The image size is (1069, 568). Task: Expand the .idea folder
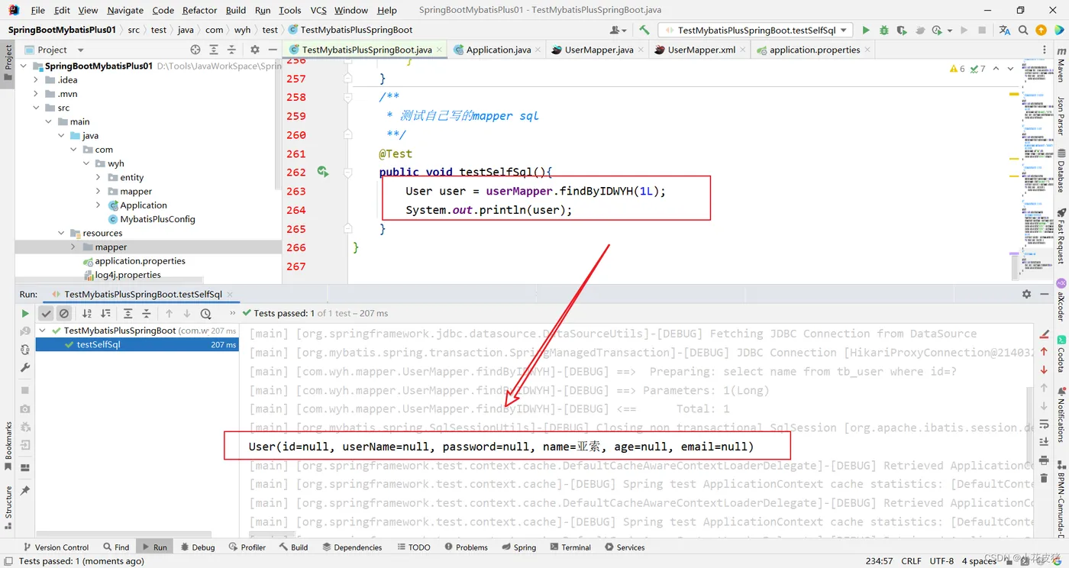(x=36, y=80)
